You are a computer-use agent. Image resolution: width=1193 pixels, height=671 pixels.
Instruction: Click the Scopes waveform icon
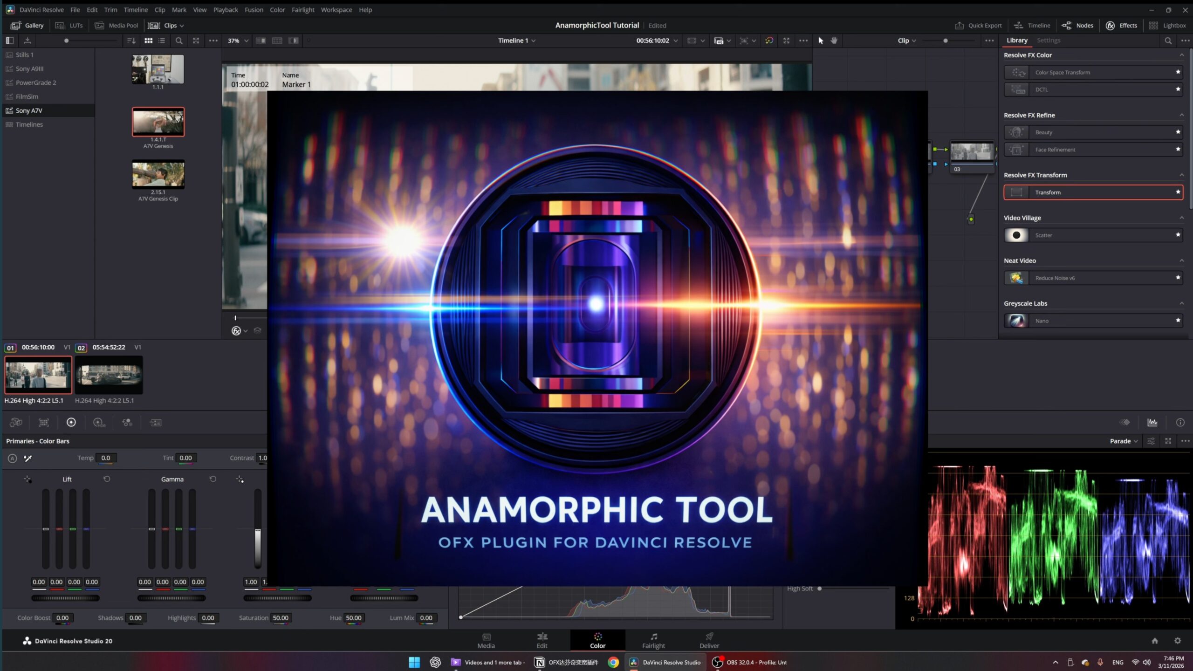[x=1152, y=422]
